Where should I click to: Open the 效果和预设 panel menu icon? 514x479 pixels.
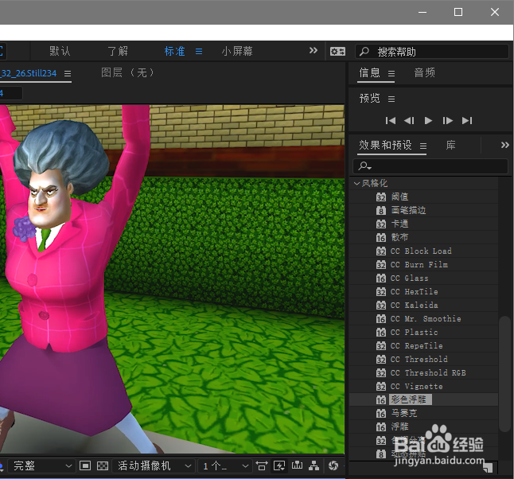[x=423, y=146]
